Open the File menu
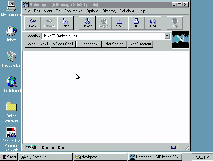 pos(27,11)
